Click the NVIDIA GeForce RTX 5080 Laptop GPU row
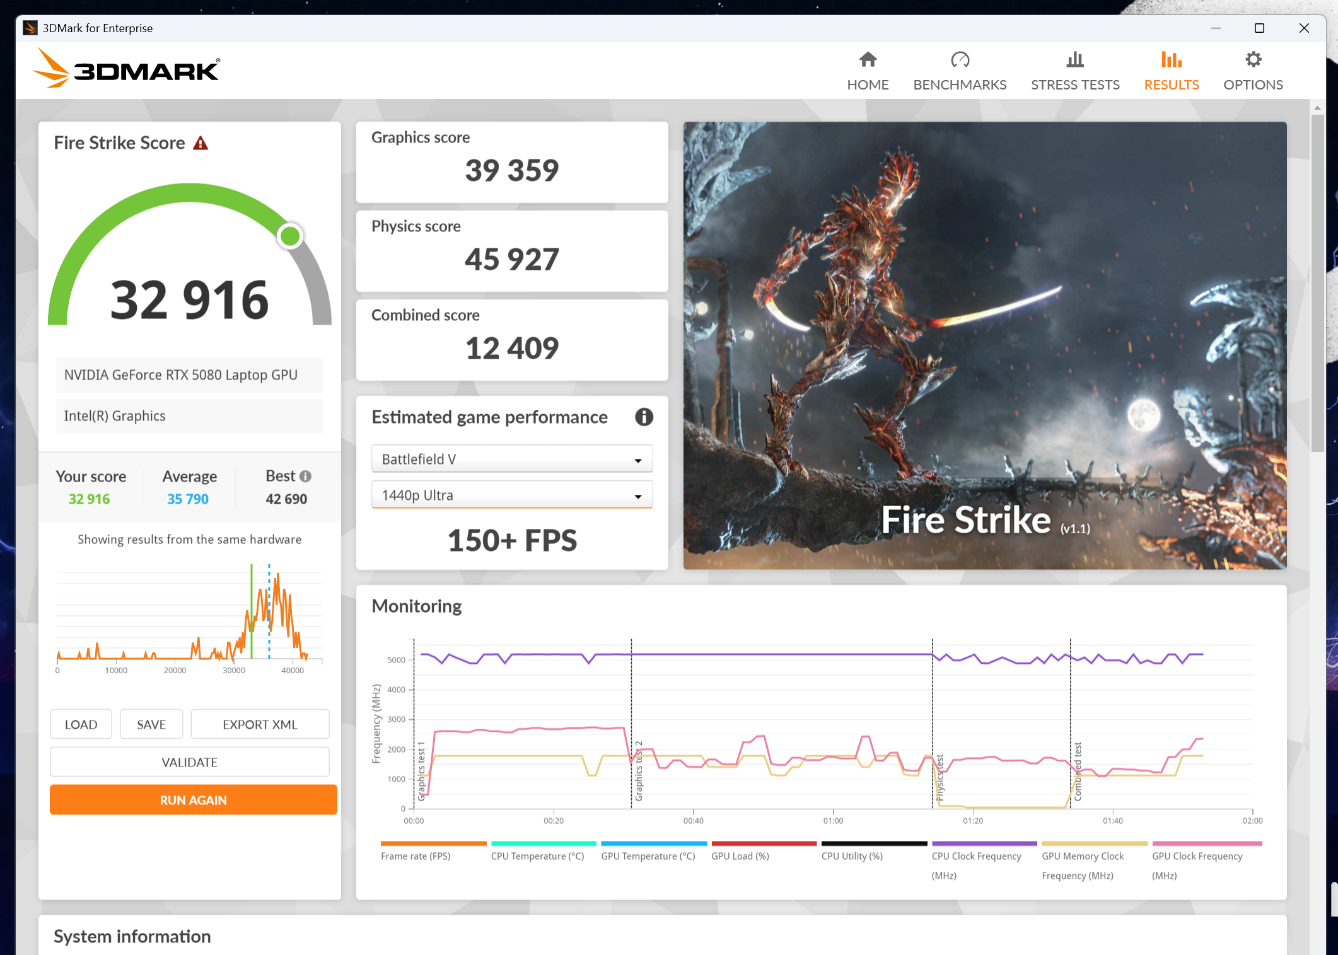The image size is (1338, 955). coord(190,375)
